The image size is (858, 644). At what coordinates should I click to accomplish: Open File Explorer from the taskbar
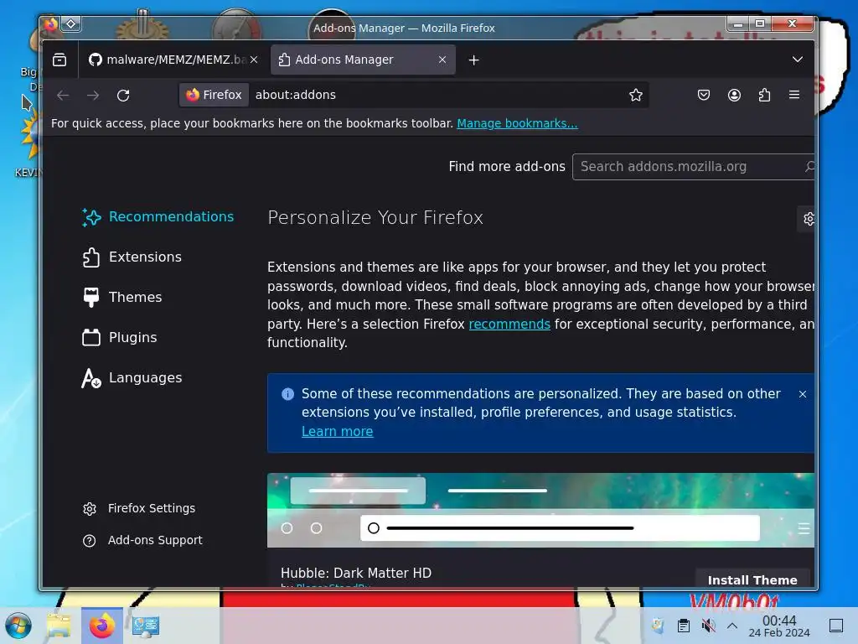(x=59, y=626)
